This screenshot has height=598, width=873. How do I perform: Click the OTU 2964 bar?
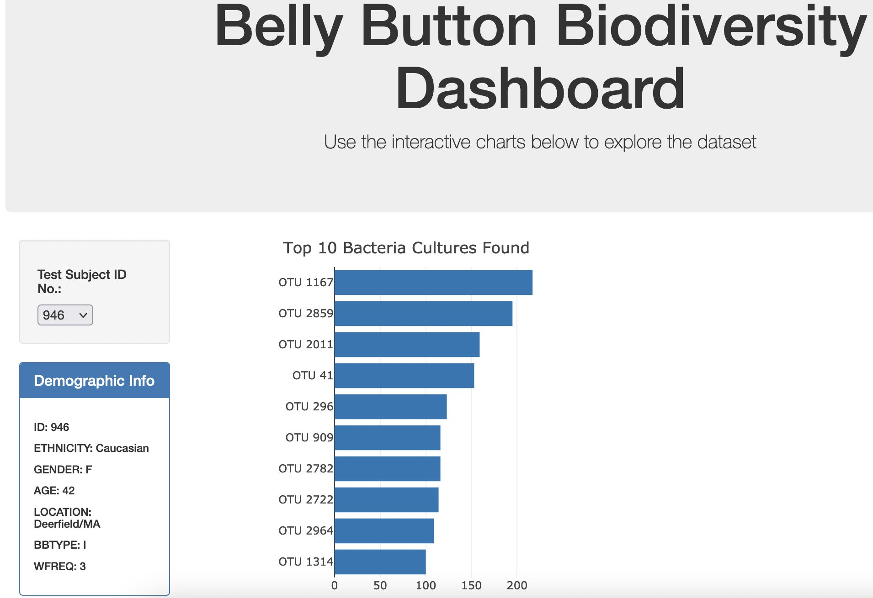coord(384,530)
